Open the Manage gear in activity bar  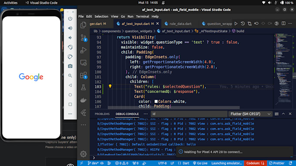point(83,154)
